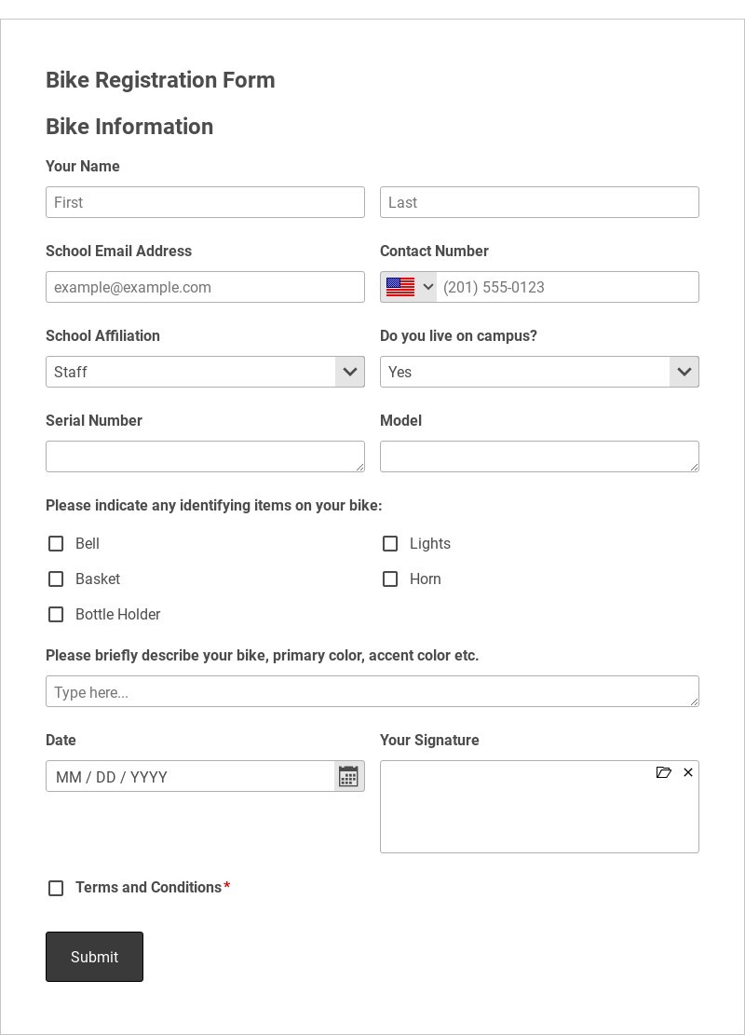Open the calendar date picker icon

348,776
